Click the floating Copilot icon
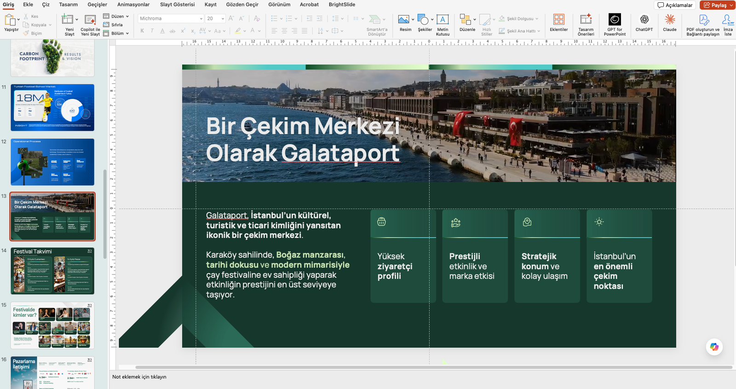 [714, 347]
